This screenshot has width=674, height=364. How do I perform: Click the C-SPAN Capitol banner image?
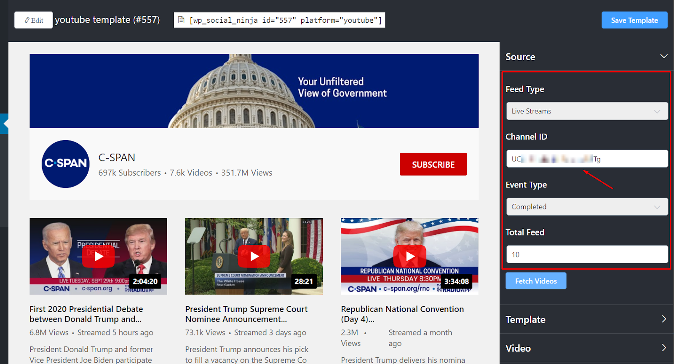(x=254, y=91)
